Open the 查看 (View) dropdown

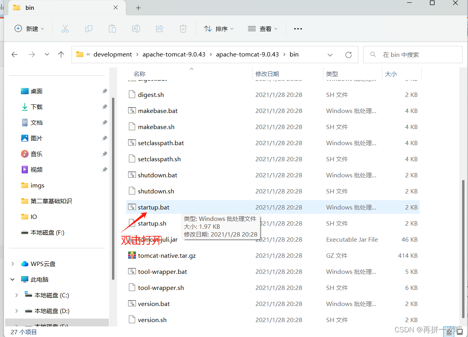[262, 29]
